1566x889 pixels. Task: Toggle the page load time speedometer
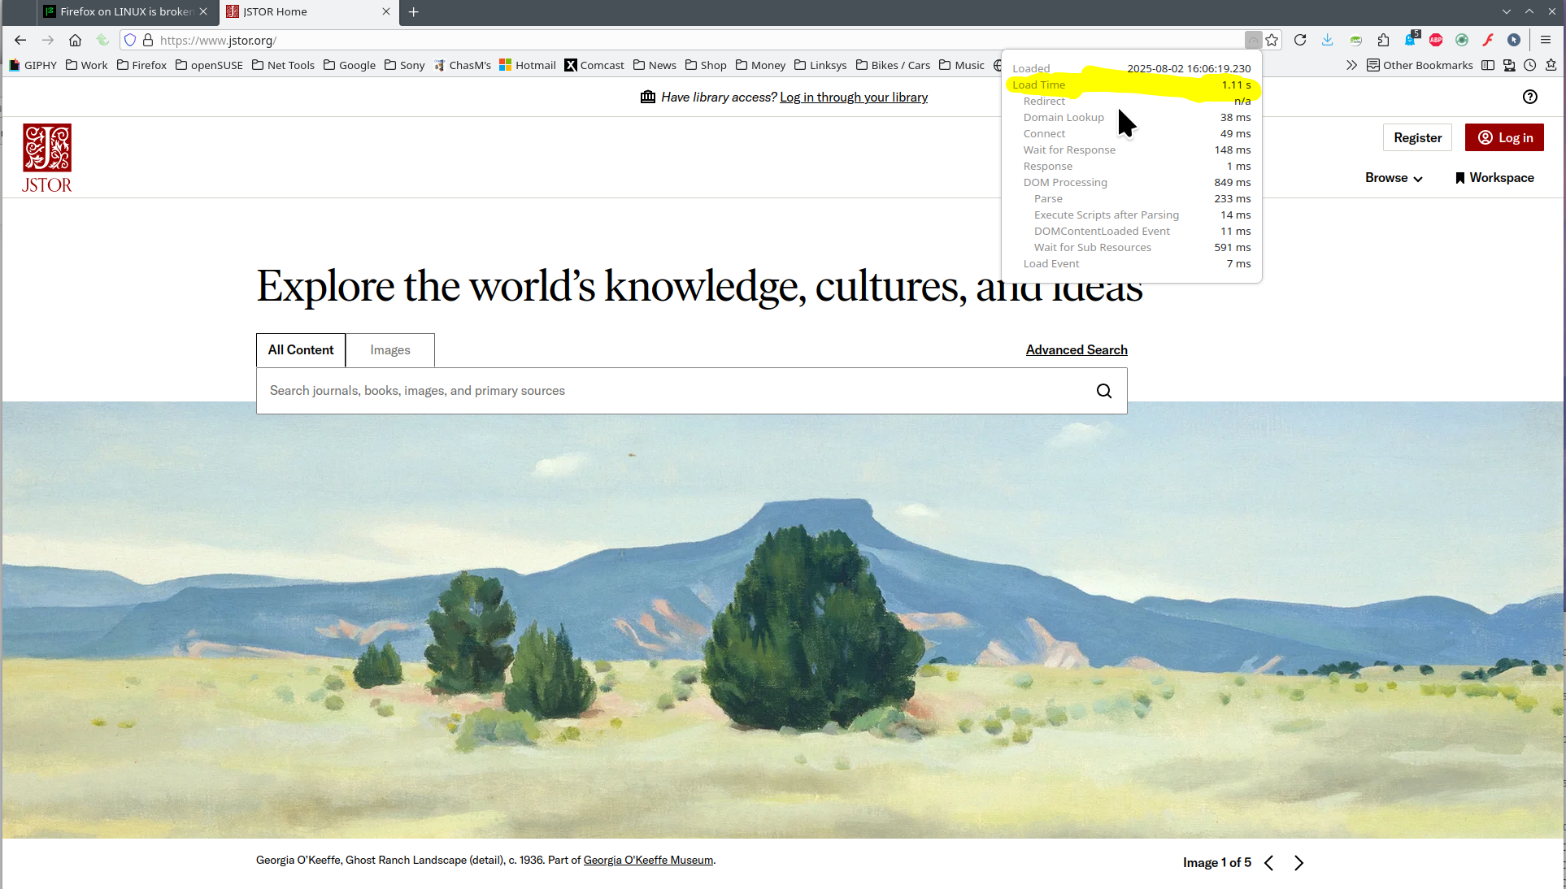[x=1253, y=40]
